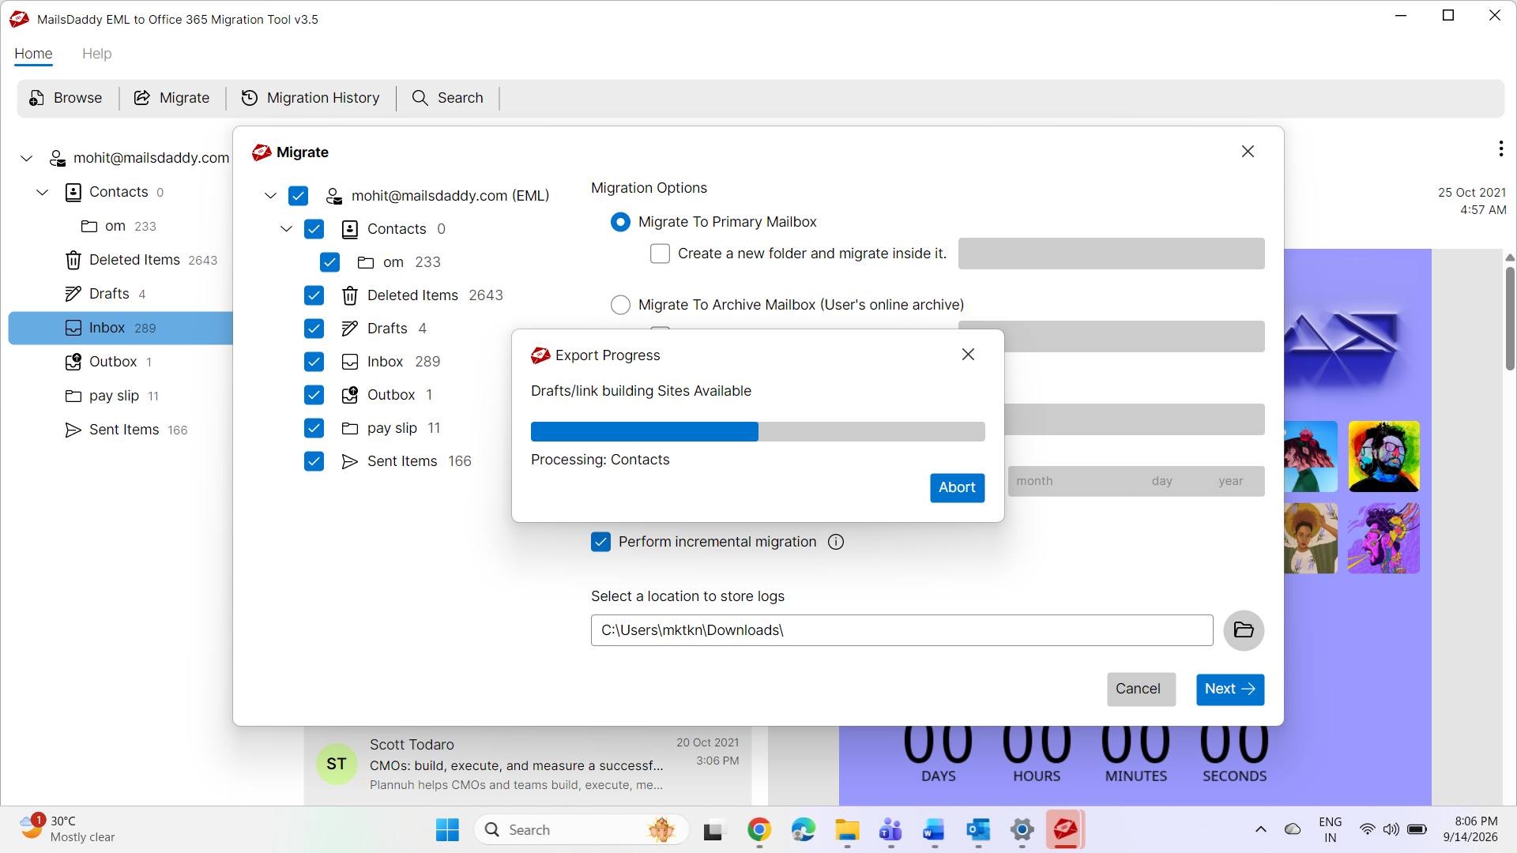The image size is (1517, 853).
Task: Click the Next button
Action: click(1229, 690)
